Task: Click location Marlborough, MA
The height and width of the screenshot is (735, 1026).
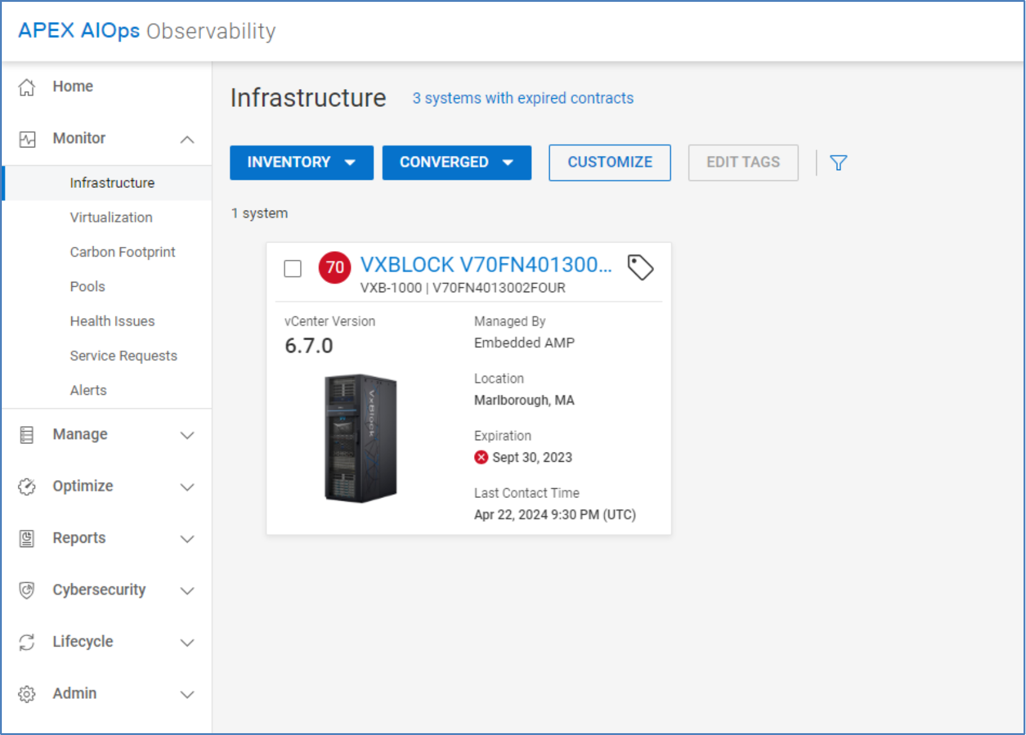Action: click(524, 400)
